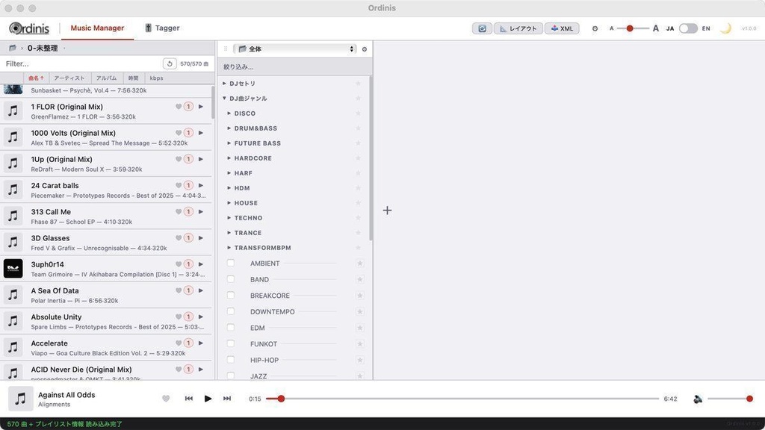Open the XML export tool
The height and width of the screenshot is (430, 765).
click(562, 28)
